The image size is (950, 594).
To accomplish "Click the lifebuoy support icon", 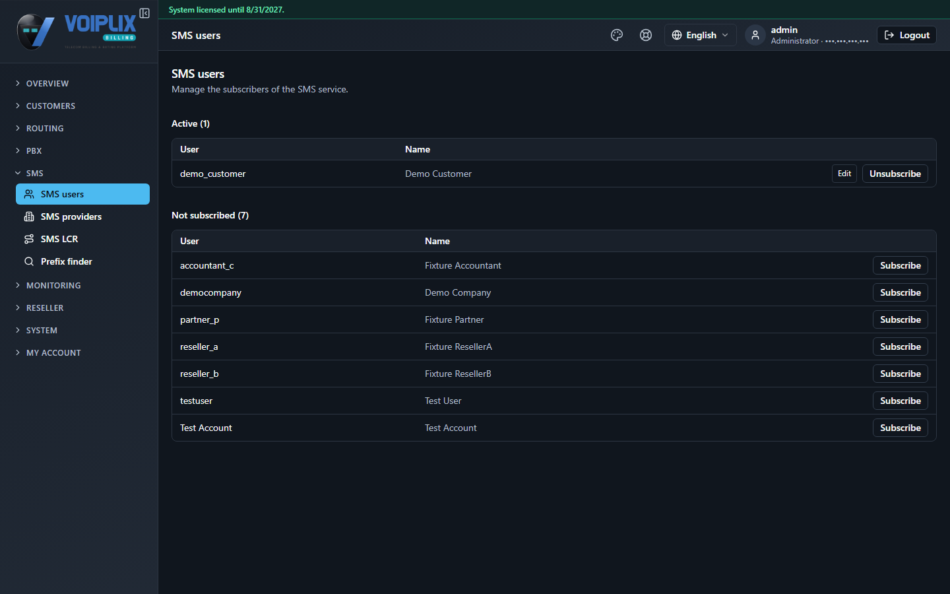I will point(646,35).
